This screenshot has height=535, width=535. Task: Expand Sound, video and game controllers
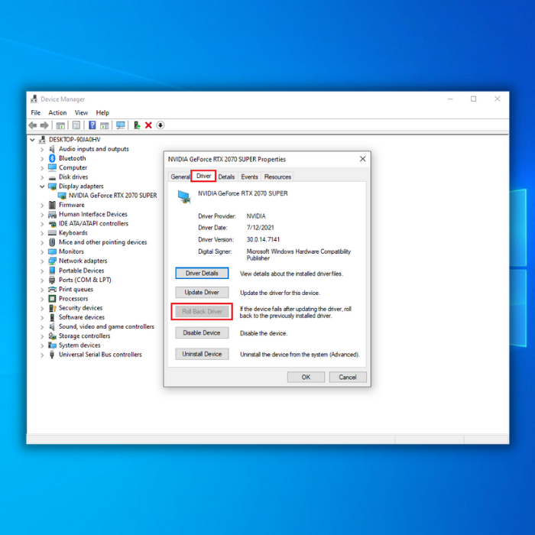[42, 327]
